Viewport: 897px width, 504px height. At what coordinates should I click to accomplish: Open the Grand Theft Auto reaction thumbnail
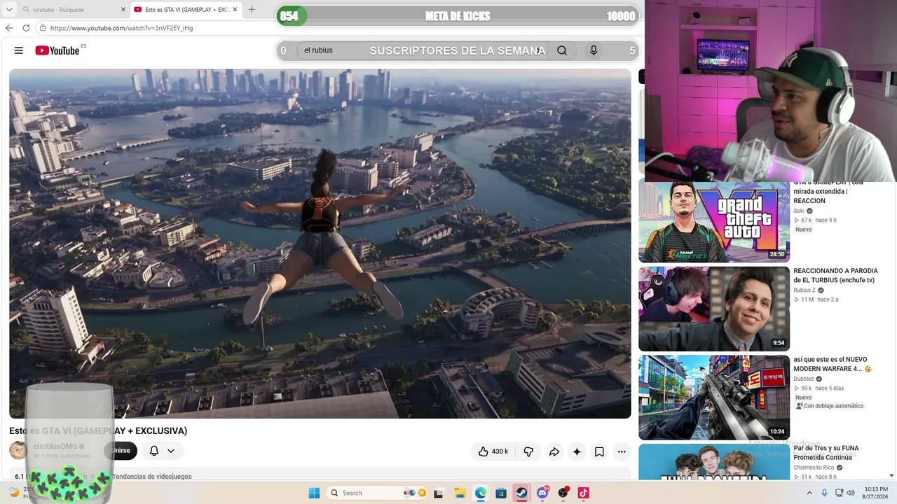[714, 222]
